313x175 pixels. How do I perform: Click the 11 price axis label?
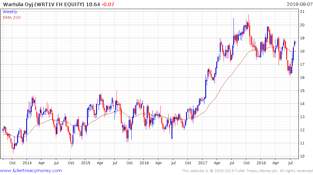(302, 143)
